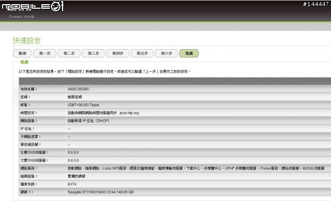
Task: Click the instruction sentence mentioning 開始設定
Action: (x=104, y=71)
